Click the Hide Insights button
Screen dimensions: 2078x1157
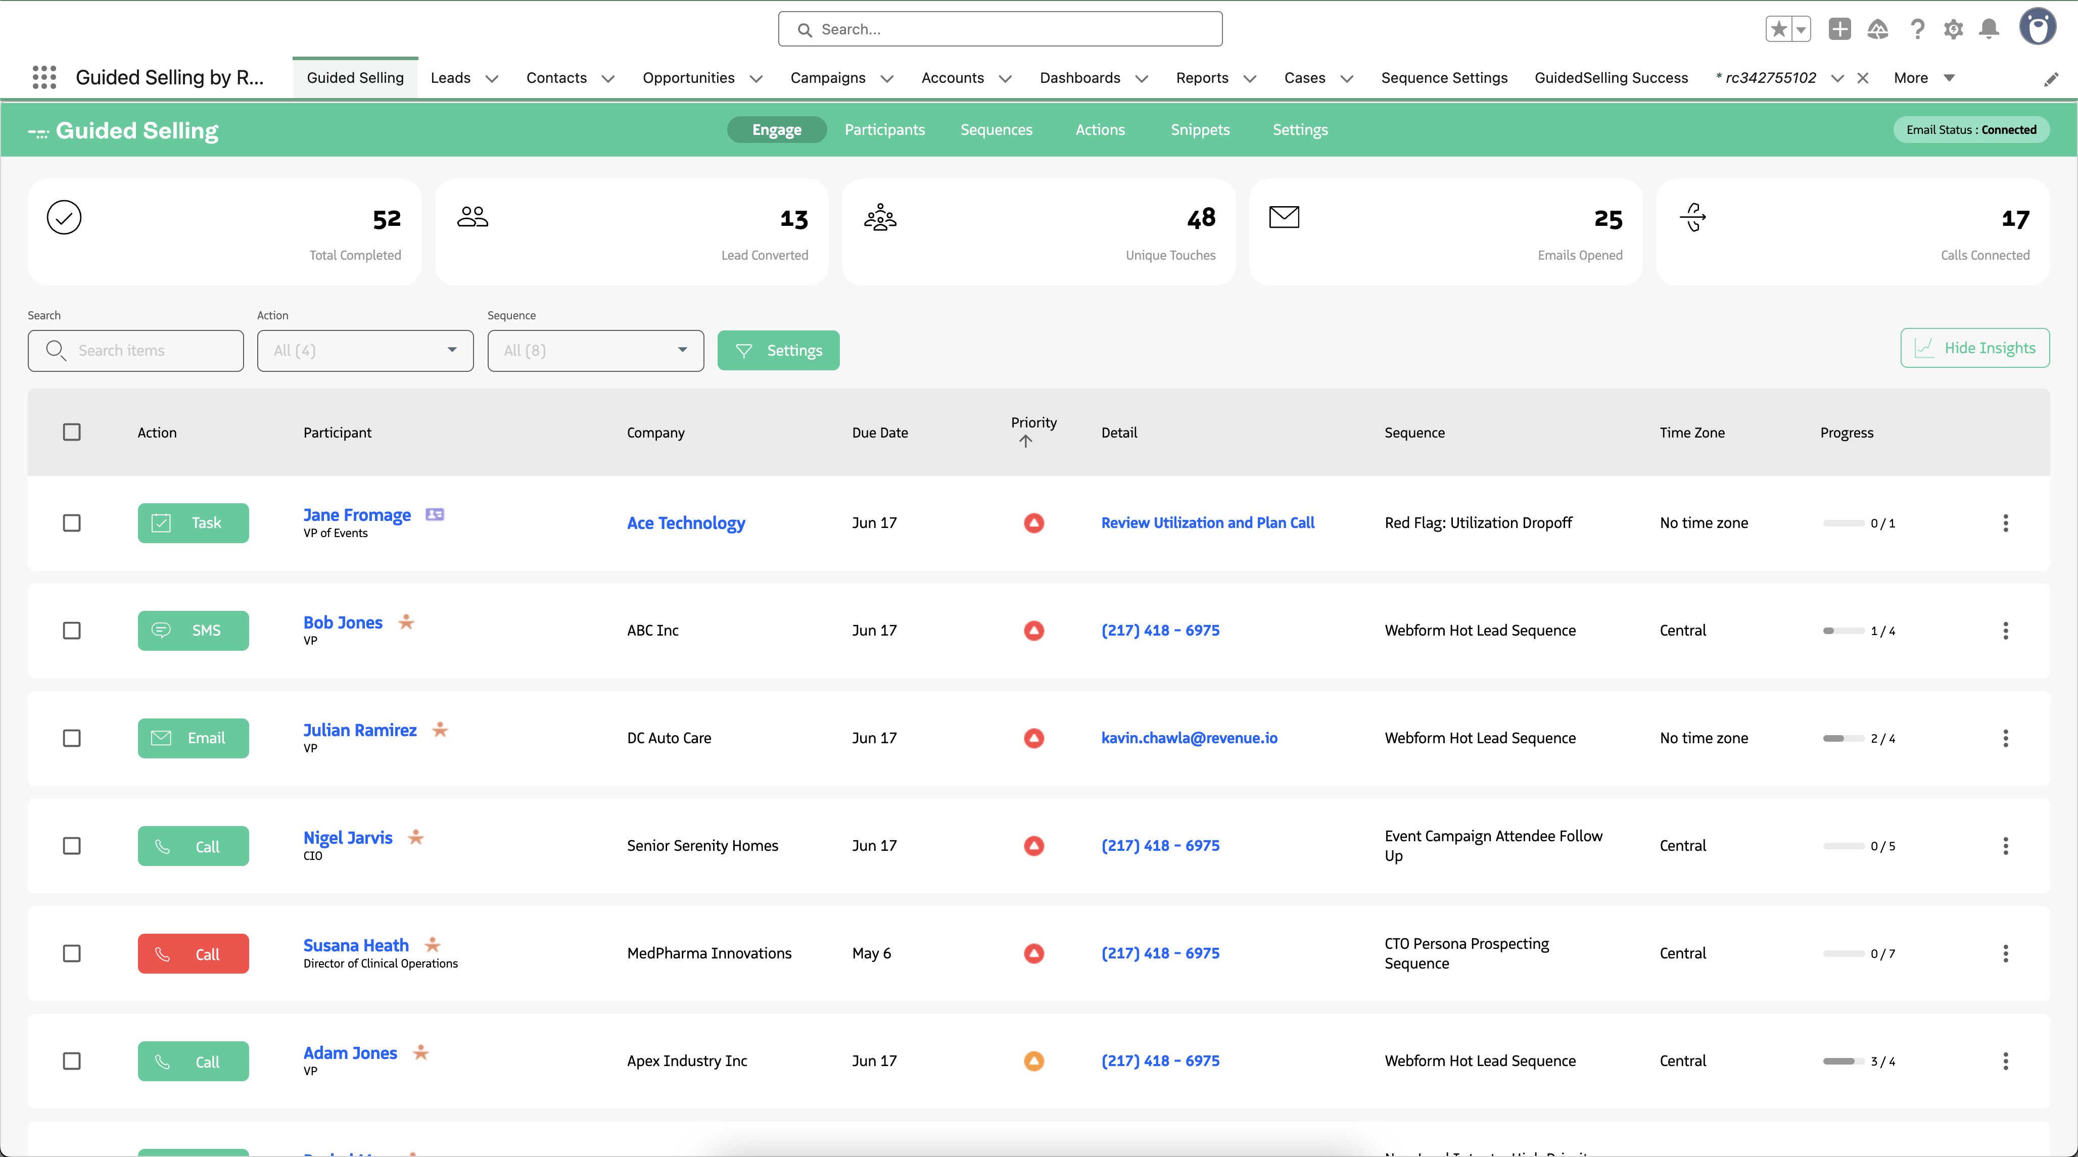(1974, 348)
